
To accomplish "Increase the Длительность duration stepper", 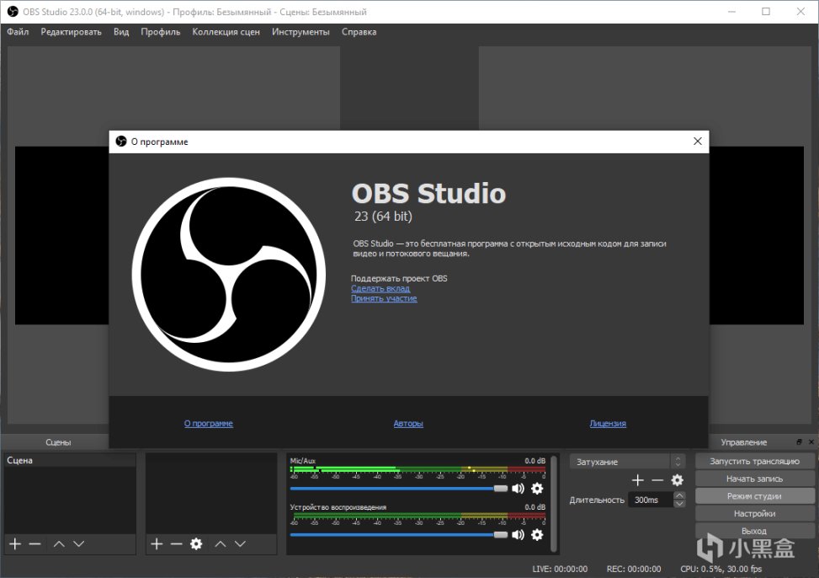I will tap(679, 495).
